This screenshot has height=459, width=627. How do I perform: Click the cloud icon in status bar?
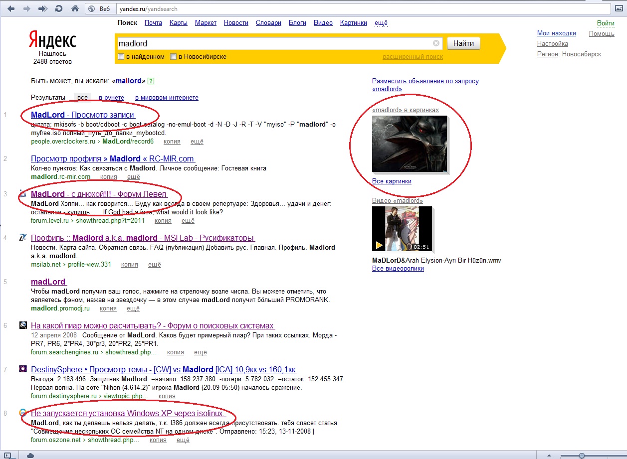click(30, 455)
